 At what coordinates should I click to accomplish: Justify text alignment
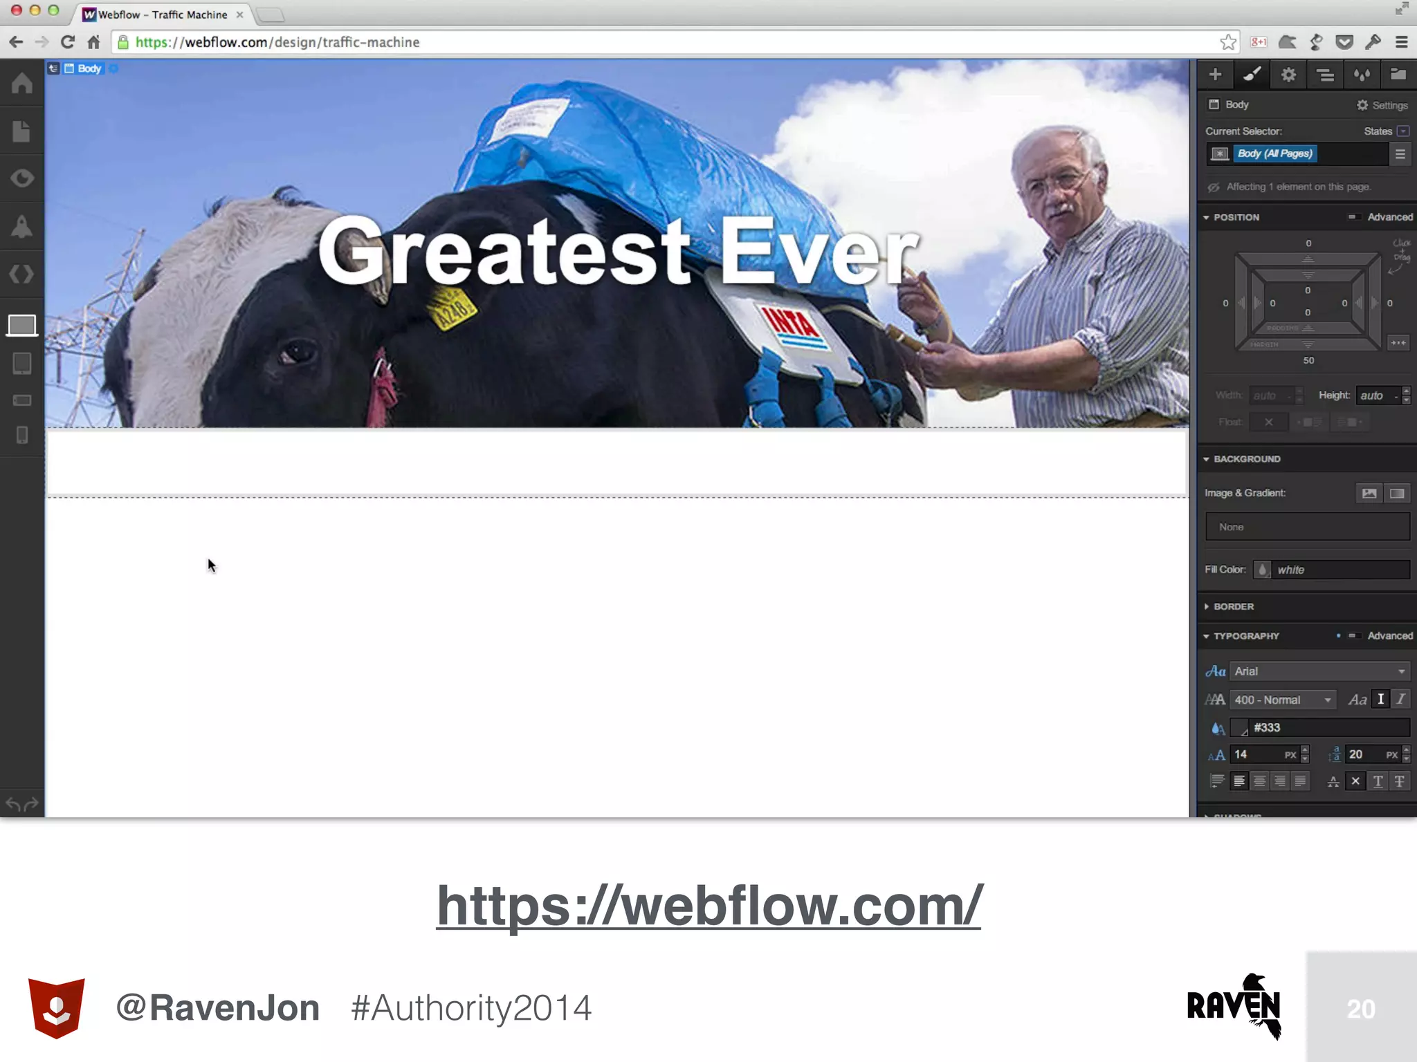click(1300, 781)
